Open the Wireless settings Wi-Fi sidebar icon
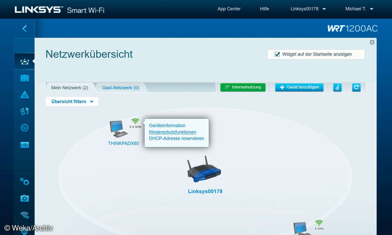 [x=24, y=215]
